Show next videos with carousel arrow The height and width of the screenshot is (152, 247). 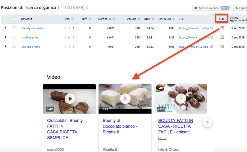point(208,122)
